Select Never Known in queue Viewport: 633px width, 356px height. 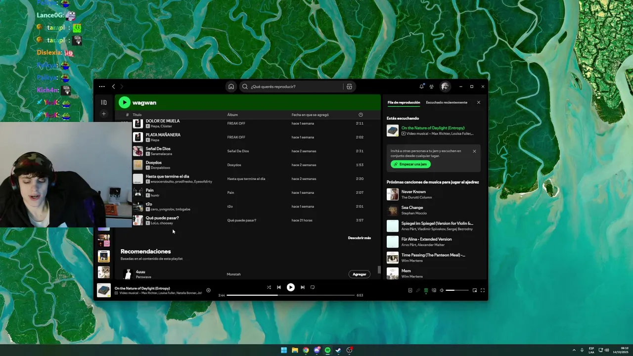433,194
